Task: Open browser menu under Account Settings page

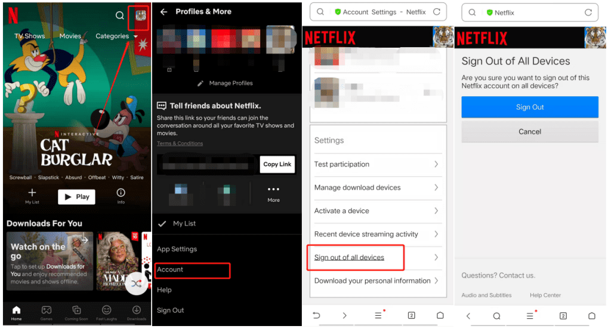Action: click(x=378, y=315)
